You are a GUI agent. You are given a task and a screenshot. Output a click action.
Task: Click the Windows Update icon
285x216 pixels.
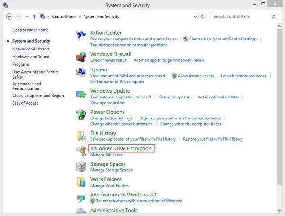(81, 94)
